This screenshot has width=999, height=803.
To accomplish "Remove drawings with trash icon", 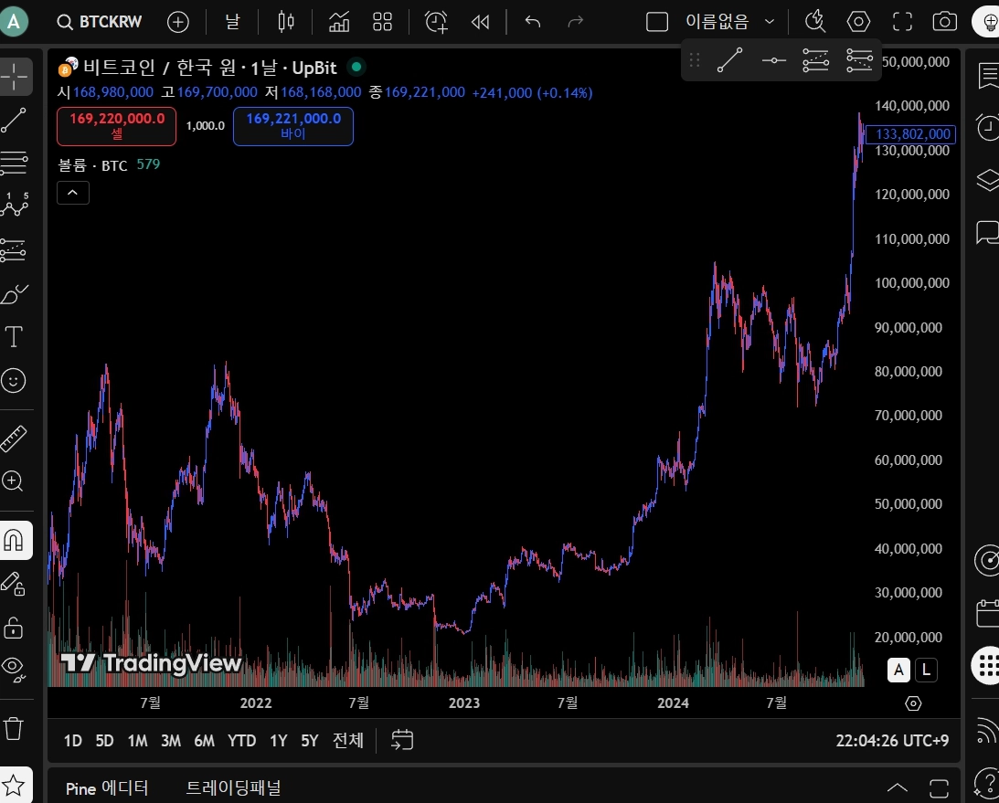I will pos(14,728).
